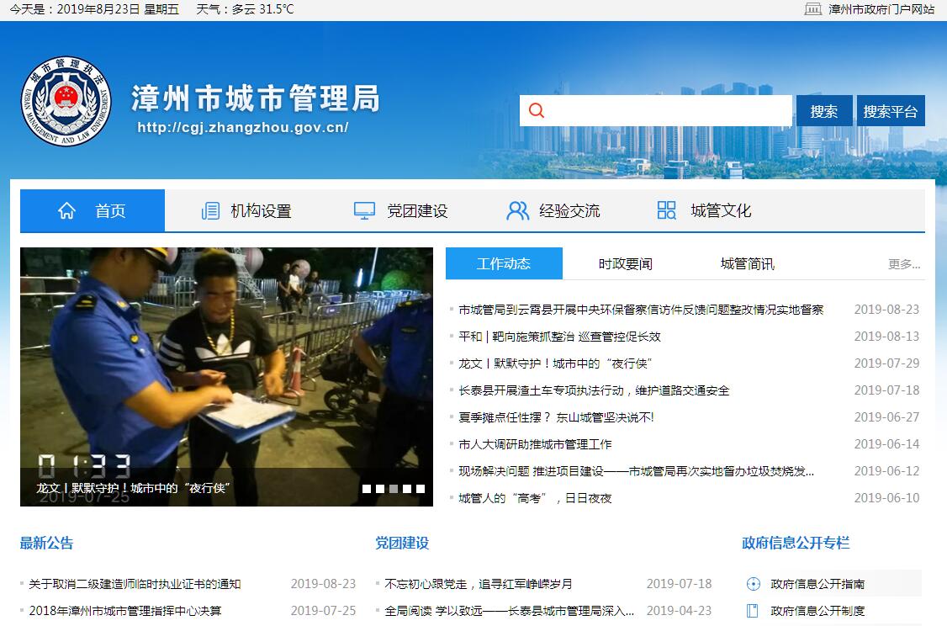This screenshot has height=626, width=947.
Task: Click the book icon beside 政府信息公开制度
Action: (x=753, y=611)
